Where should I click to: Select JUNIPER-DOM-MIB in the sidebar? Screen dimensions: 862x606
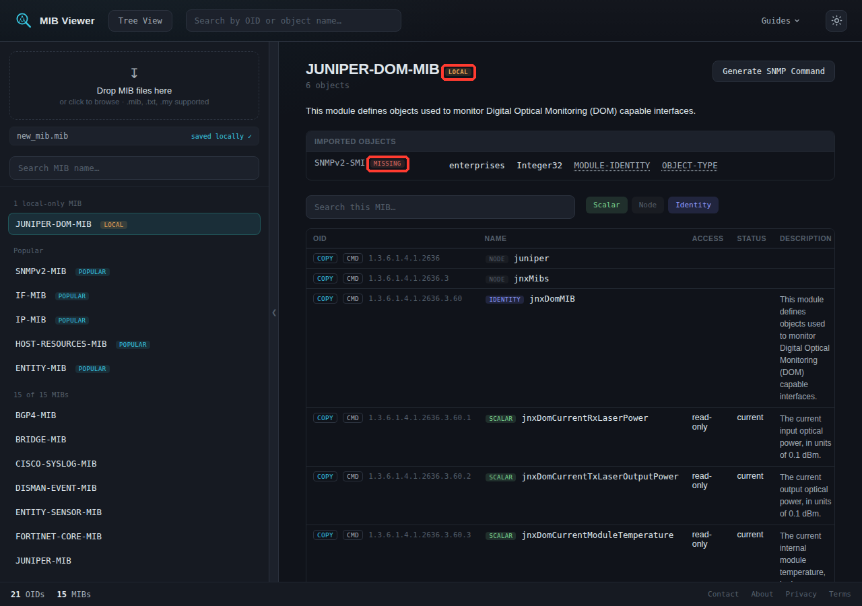[x=134, y=224]
